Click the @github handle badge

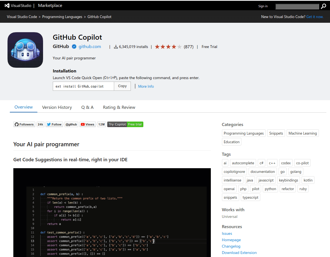click(x=71, y=124)
